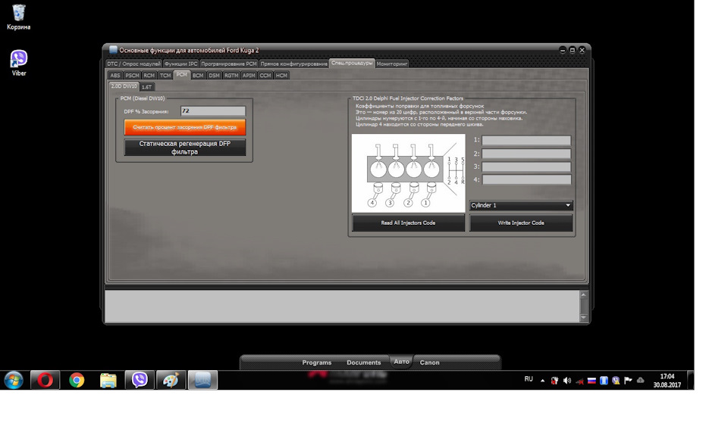Click Read All Injectors Code

pyautogui.click(x=408, y=223)
